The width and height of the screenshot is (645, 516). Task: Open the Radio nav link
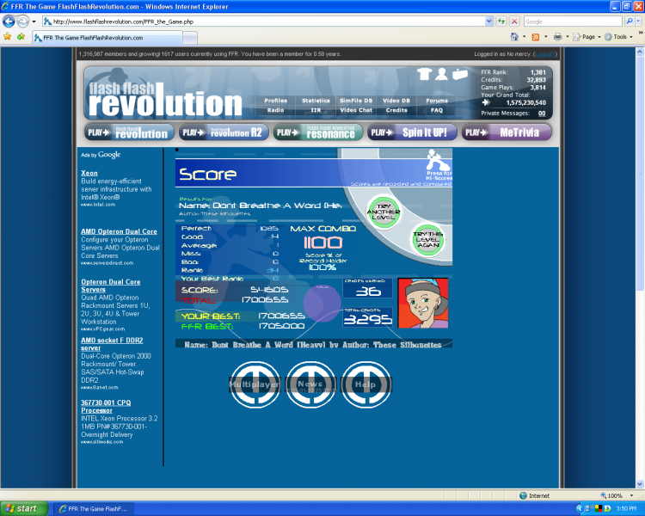coord(275,110)
